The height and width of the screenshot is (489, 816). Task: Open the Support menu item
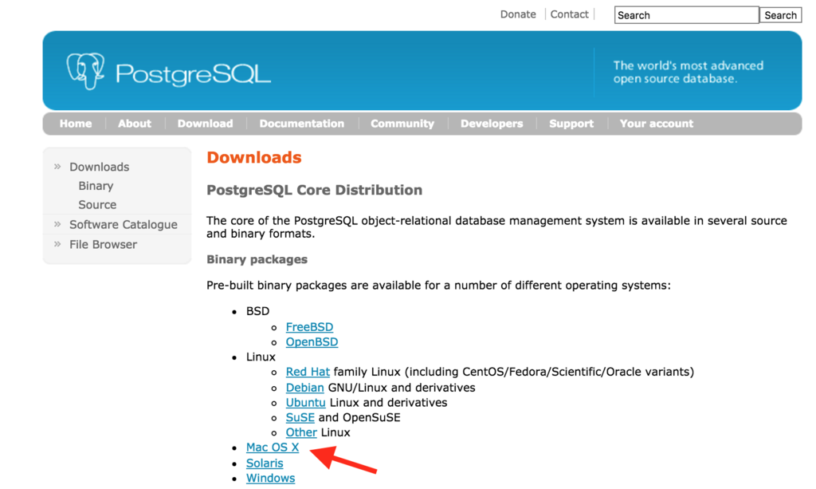(x=571, y=124)
